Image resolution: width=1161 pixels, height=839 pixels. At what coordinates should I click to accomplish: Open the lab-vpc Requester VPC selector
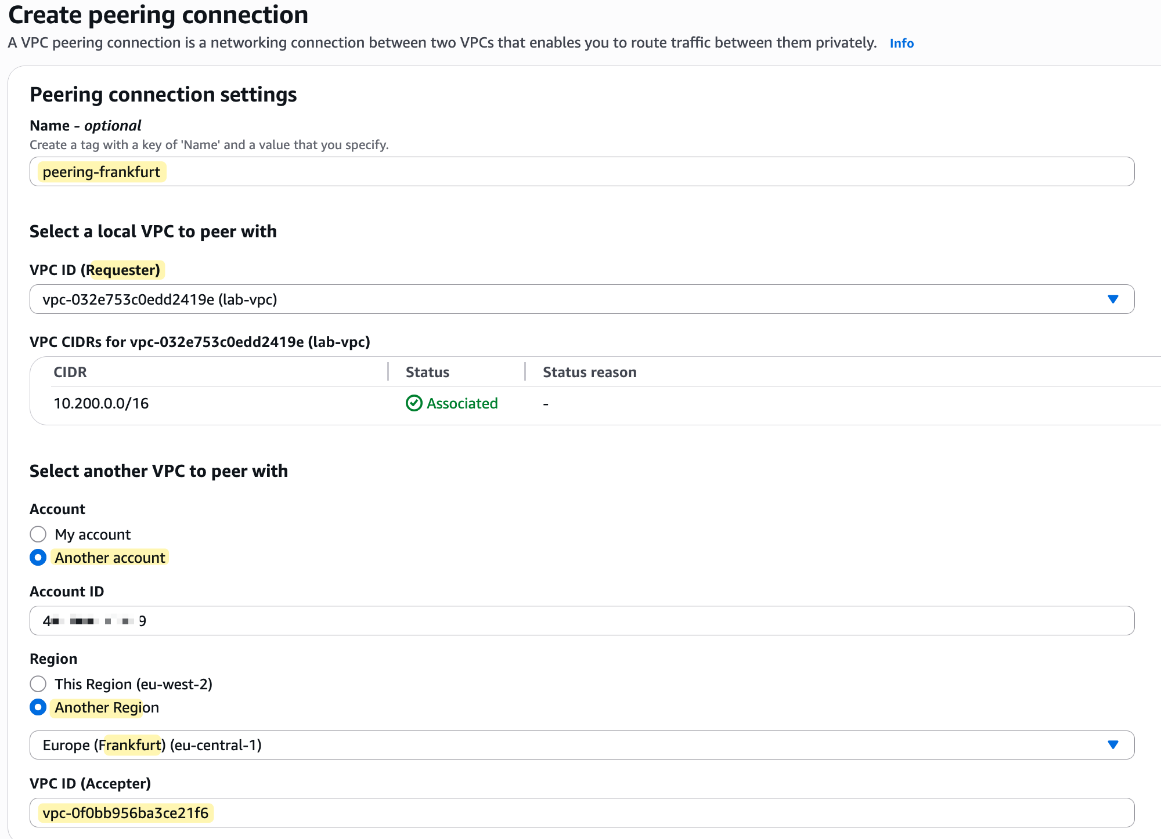point(569,299)
